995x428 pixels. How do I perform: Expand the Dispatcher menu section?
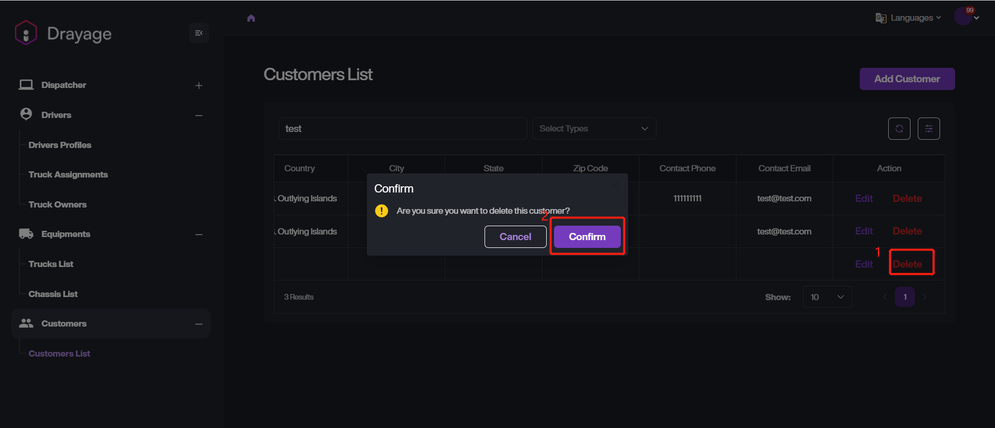pyautogui.click(x=198, y=85)
